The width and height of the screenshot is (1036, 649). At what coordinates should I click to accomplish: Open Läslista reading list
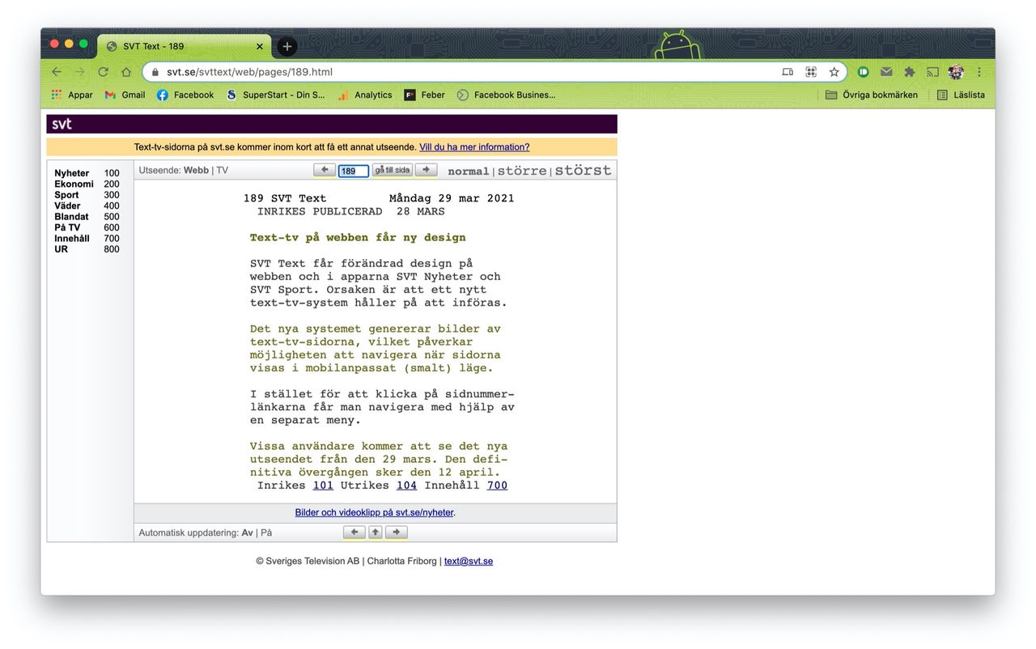pos(961,95)
